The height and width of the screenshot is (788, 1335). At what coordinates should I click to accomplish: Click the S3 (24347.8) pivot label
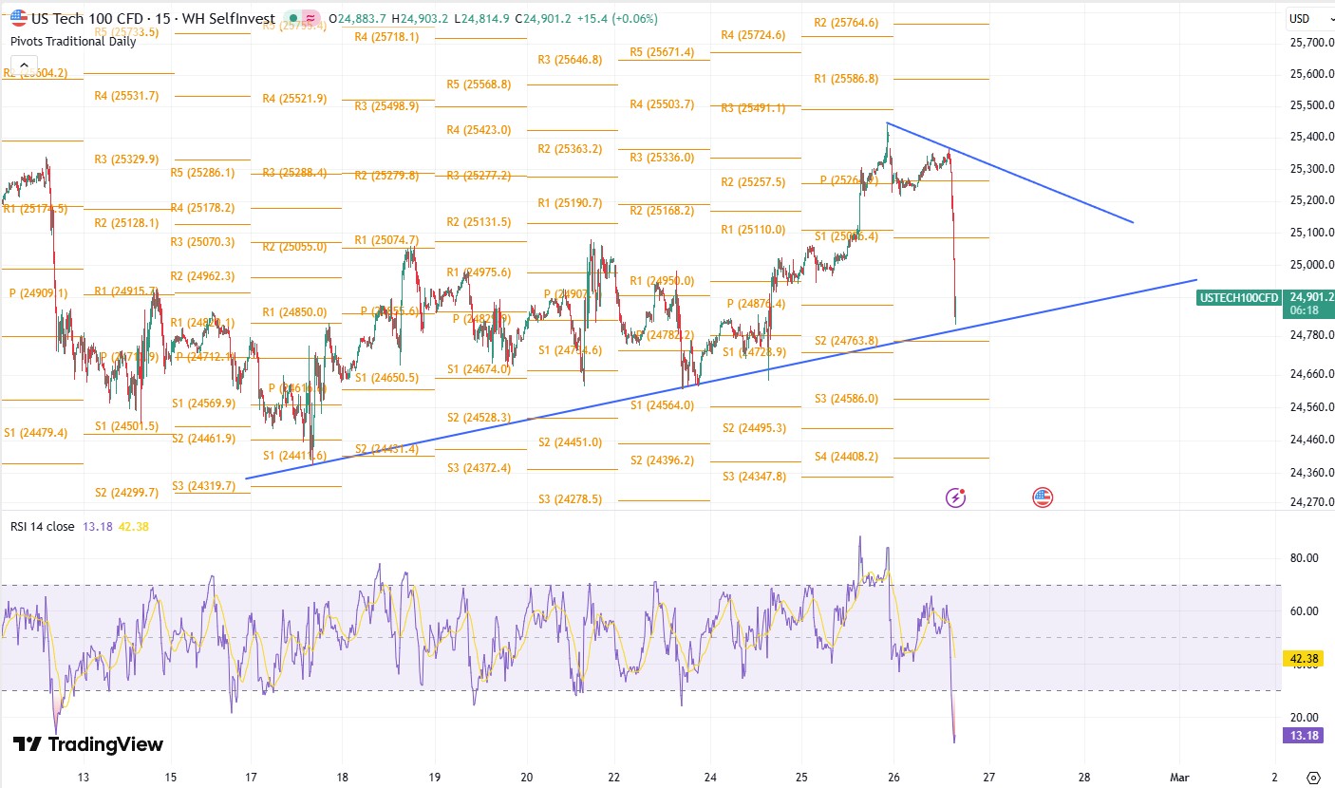pyautogui.click(x=754, y=477)
